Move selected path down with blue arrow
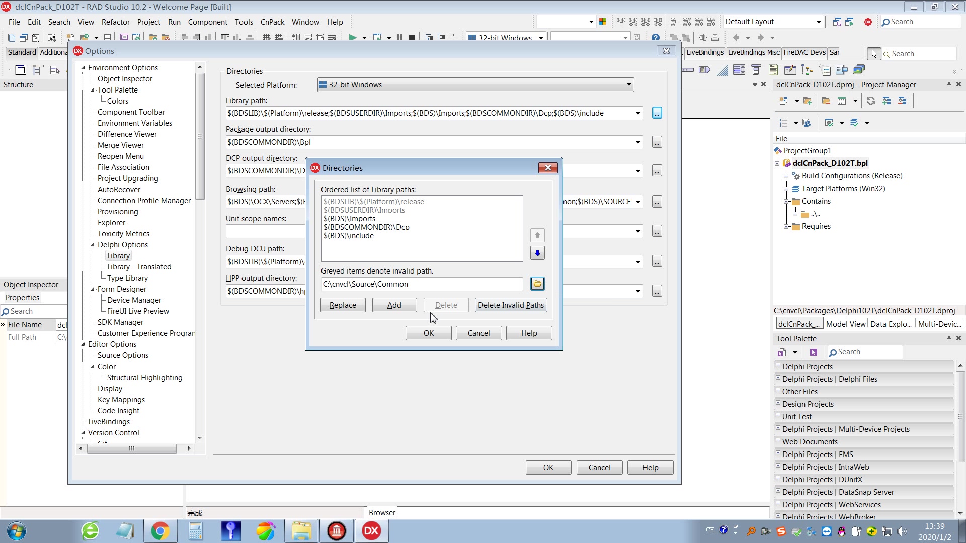 tap(537, 253)
